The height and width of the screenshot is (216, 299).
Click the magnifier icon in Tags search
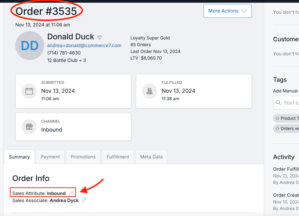[278, 103]
